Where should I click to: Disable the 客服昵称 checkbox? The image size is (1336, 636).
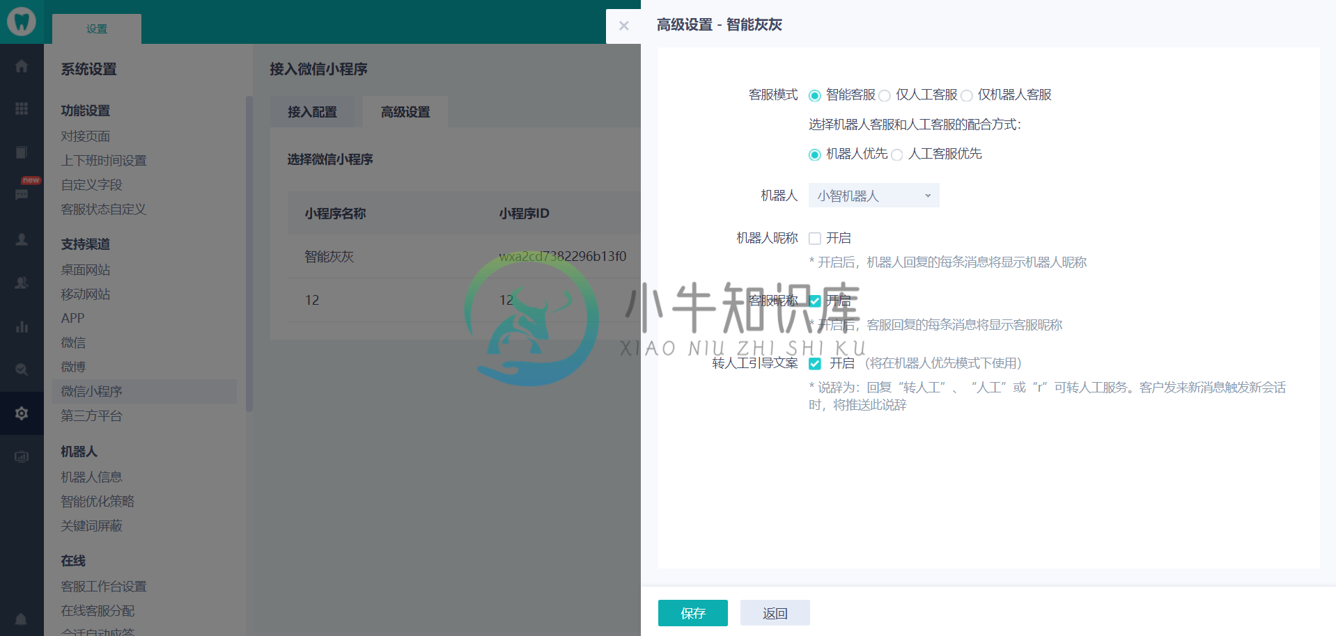coord(814,301)
